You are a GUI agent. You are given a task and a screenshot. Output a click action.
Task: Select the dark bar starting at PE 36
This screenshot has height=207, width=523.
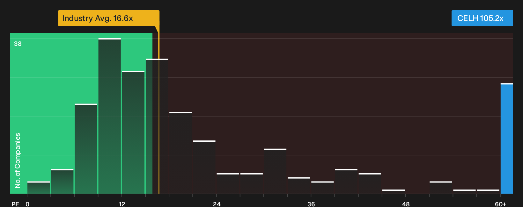tap(322, 188)
